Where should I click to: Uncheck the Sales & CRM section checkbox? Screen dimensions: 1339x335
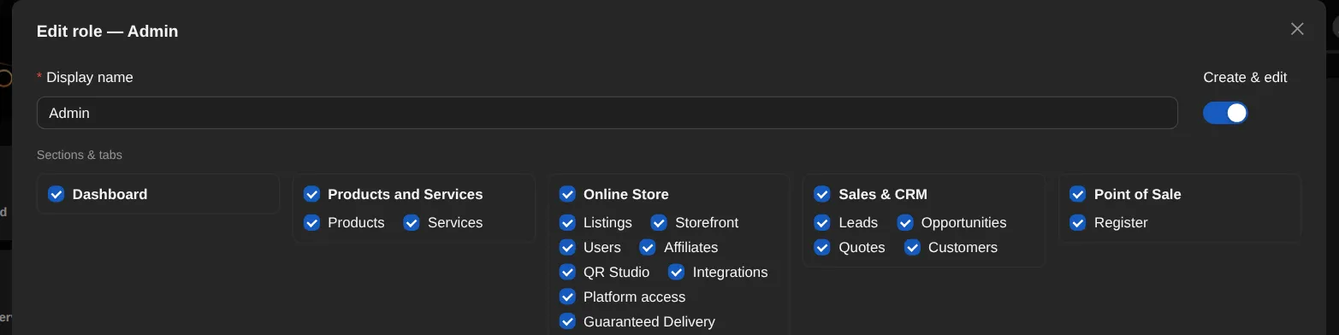pos(822,194)
